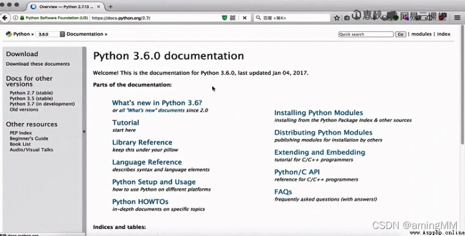Click the QR code icon in the address bar
This screenshot has width=465, height=236.
pyautogui.click(x=233, y=18)
